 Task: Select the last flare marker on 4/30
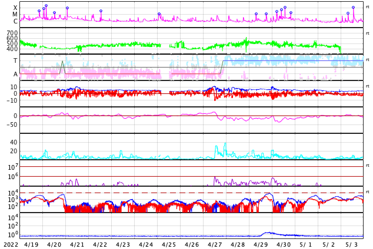tap(291, 12)
